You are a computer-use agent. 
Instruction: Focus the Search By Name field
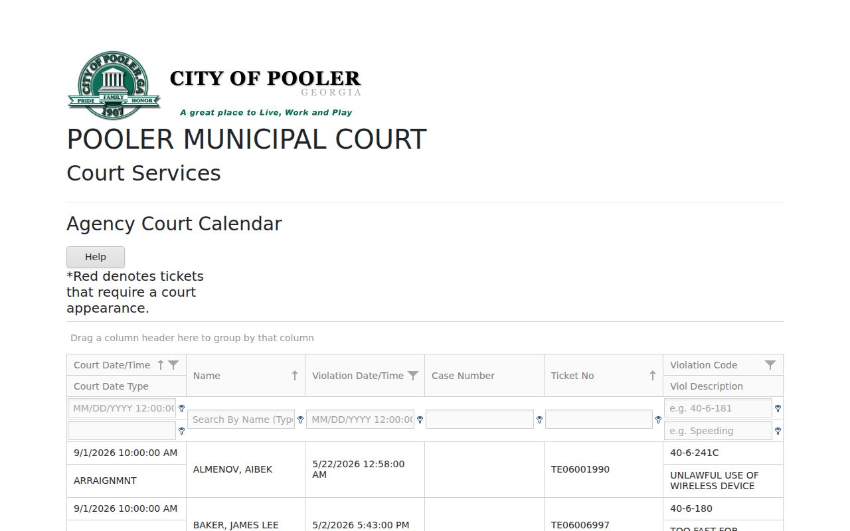(x=241, y=419)
